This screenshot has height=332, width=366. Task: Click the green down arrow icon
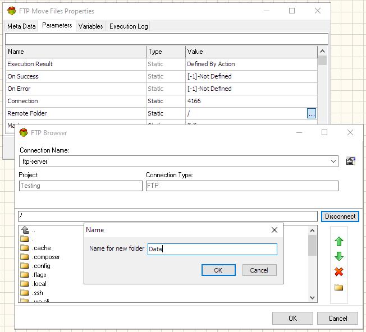[x=338, y=256]
